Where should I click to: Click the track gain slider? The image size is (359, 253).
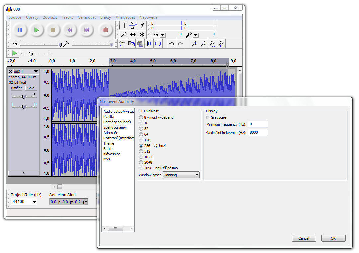click(x=24, y=96)
